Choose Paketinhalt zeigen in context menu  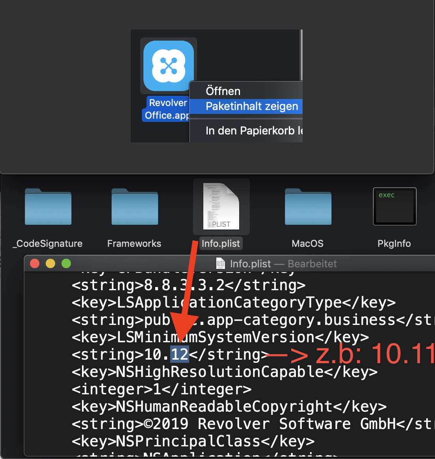252,106
